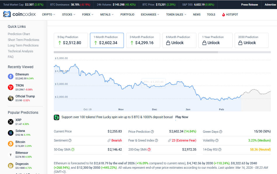Open the Token Sales dropdown
Image resolution: width=277 pixels, height=174 pixels.
(176, 14)
